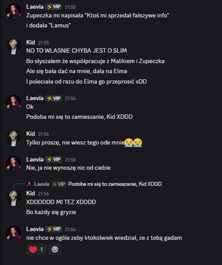This screenshot has height=265, width=222.
Task: Click the VIP badge in the reply preview
Action: (59, 184)
